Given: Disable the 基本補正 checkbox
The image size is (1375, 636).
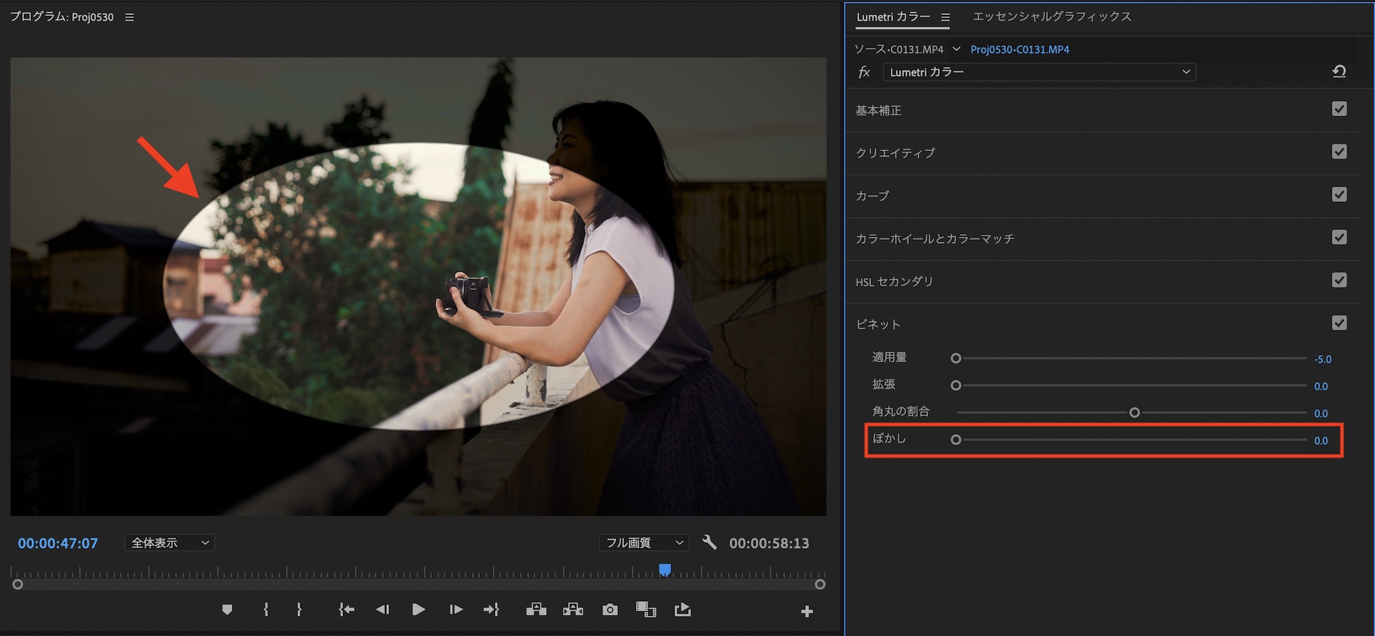Looking at the screenshot, I should (1339, 109).
